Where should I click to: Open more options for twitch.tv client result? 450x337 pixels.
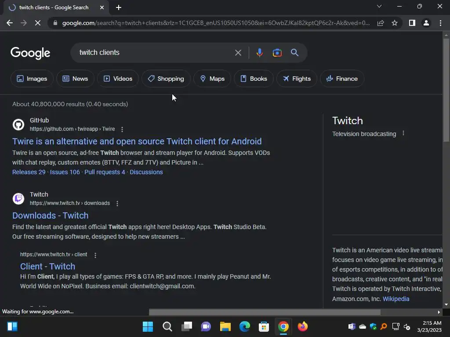pos(95,255)
